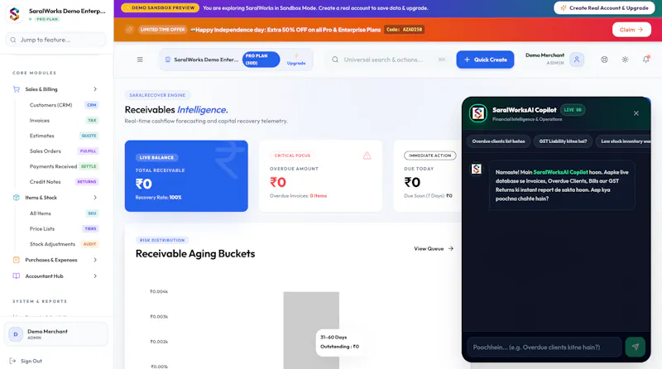Click the overdue warning triangle icon
This screenshot has height=369, width=662.
click(x=367, y=156)
